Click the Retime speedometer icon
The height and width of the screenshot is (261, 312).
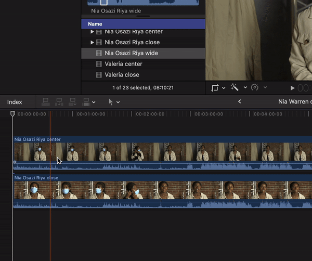(x=255, y=88)
